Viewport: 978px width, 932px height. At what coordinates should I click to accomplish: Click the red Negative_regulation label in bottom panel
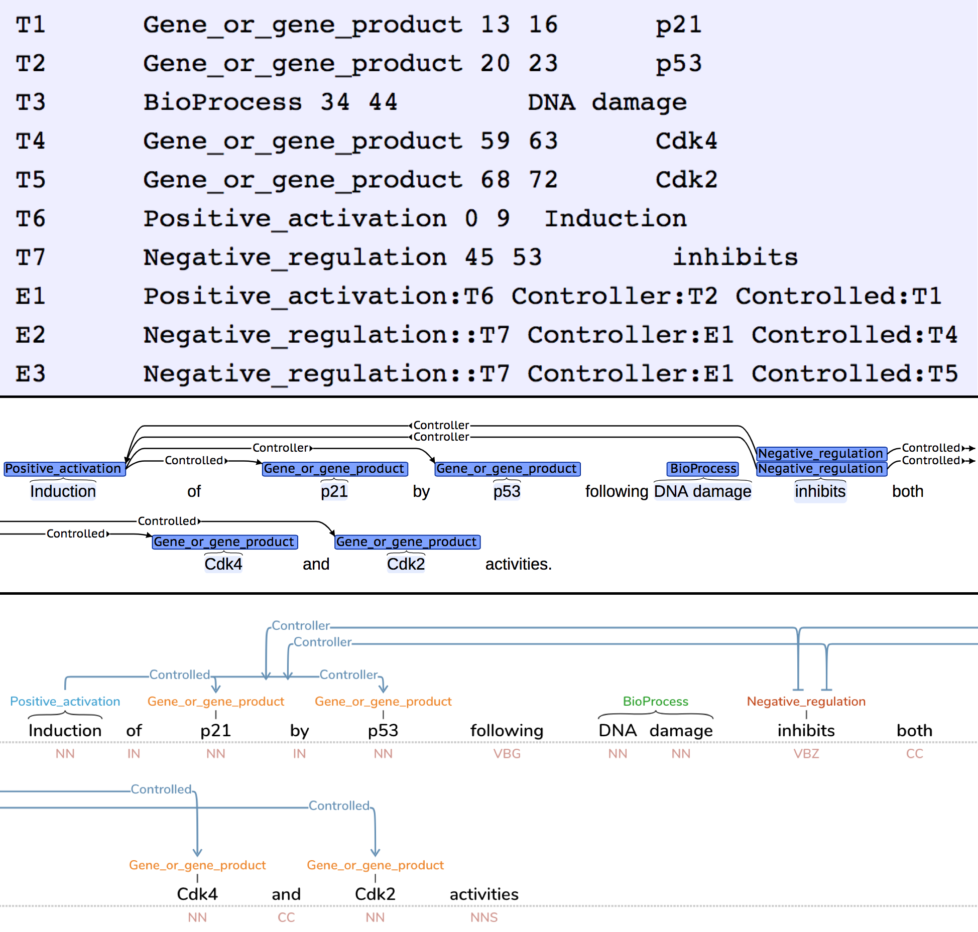tap(805, 701)
